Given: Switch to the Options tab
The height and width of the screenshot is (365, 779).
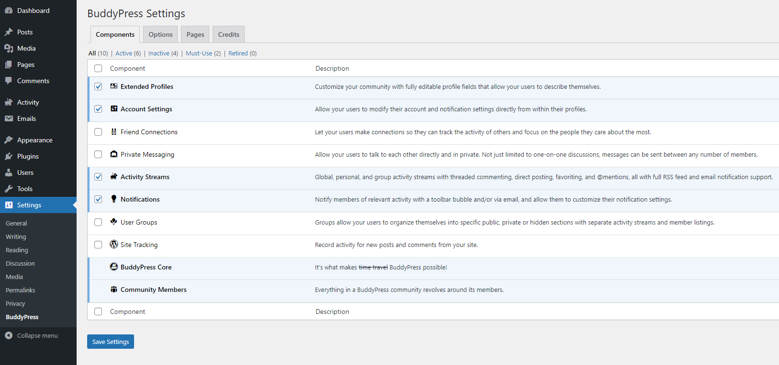Looking at the screenshot, I should click(160, 34).
